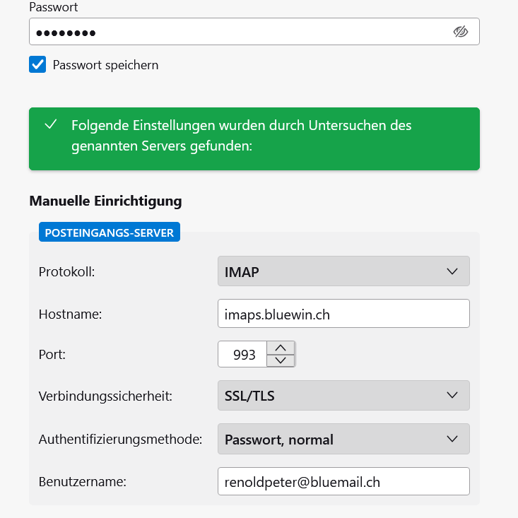Viewport: 518px width, 518px height.
Task: Click the Benutzername input field
Action: [x=343, y=482]
